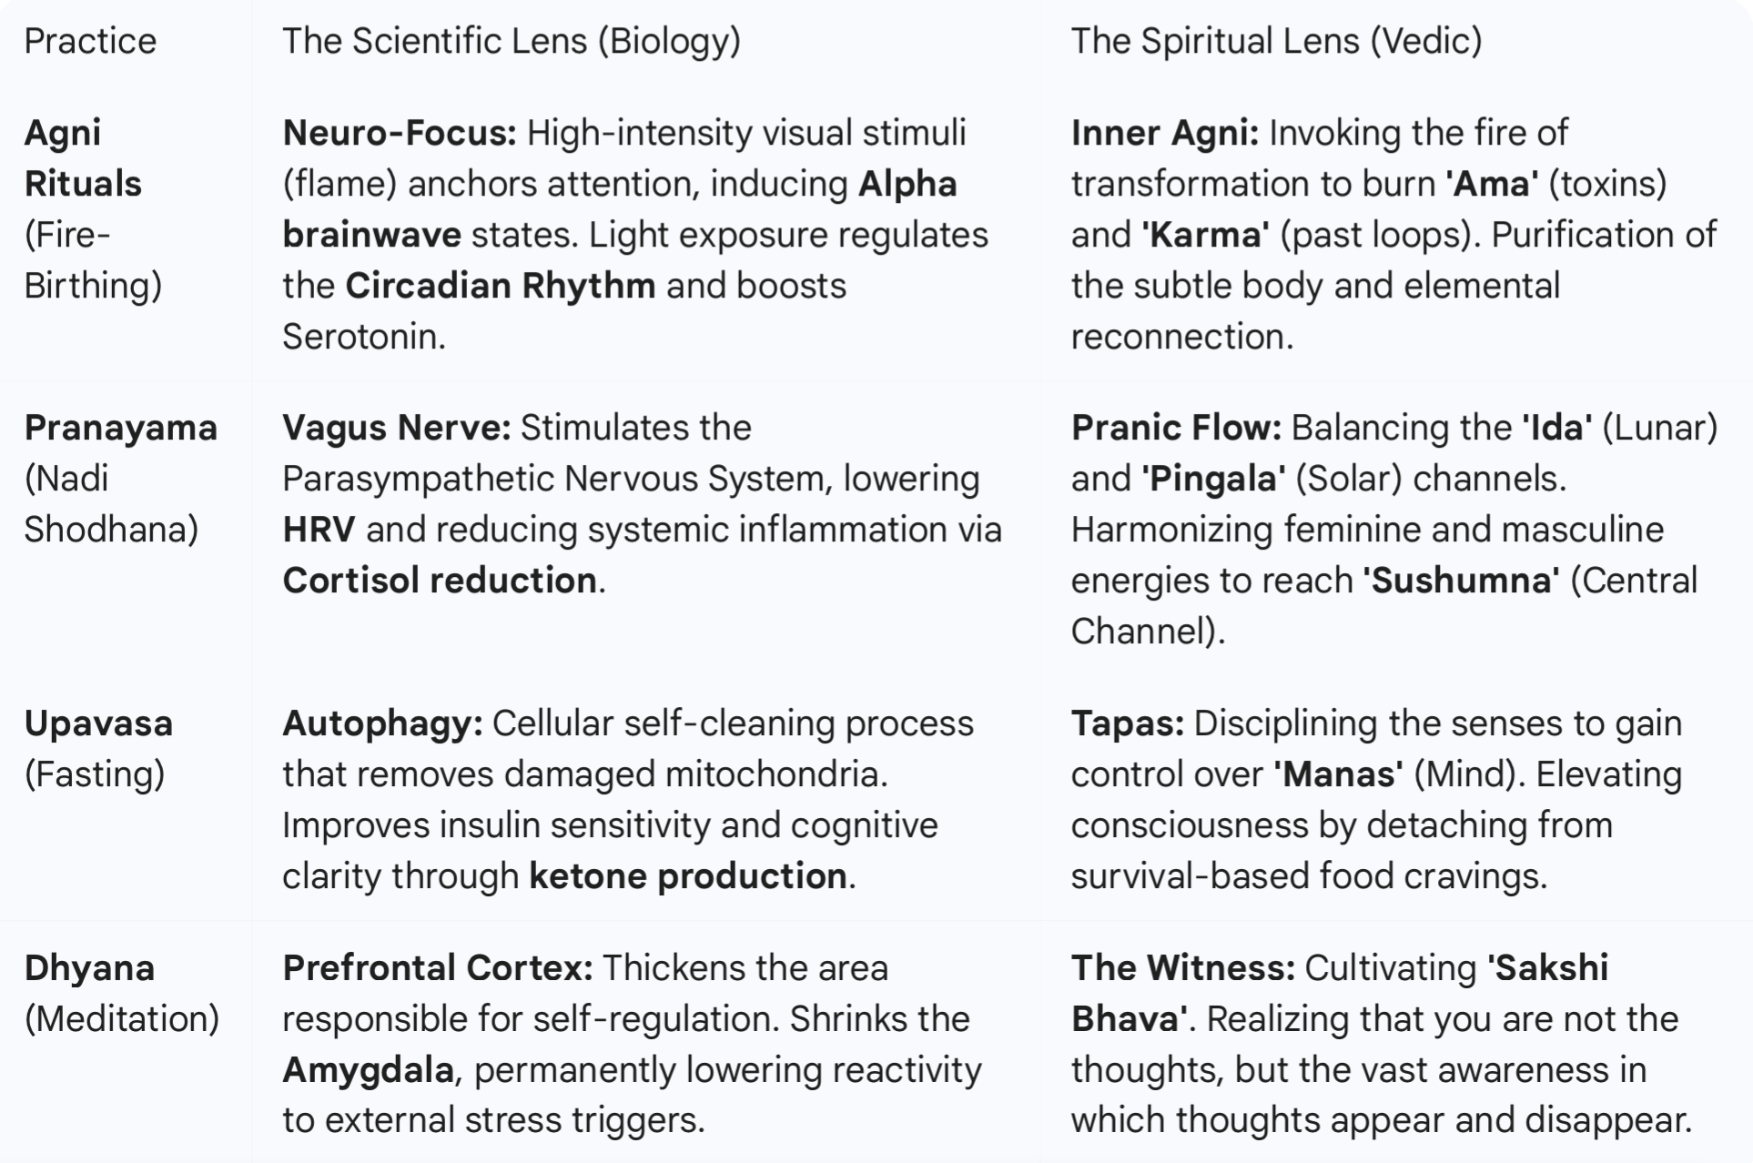Click the bold ketone production text
This screenshot has width=1753, height=1163.
688,875
